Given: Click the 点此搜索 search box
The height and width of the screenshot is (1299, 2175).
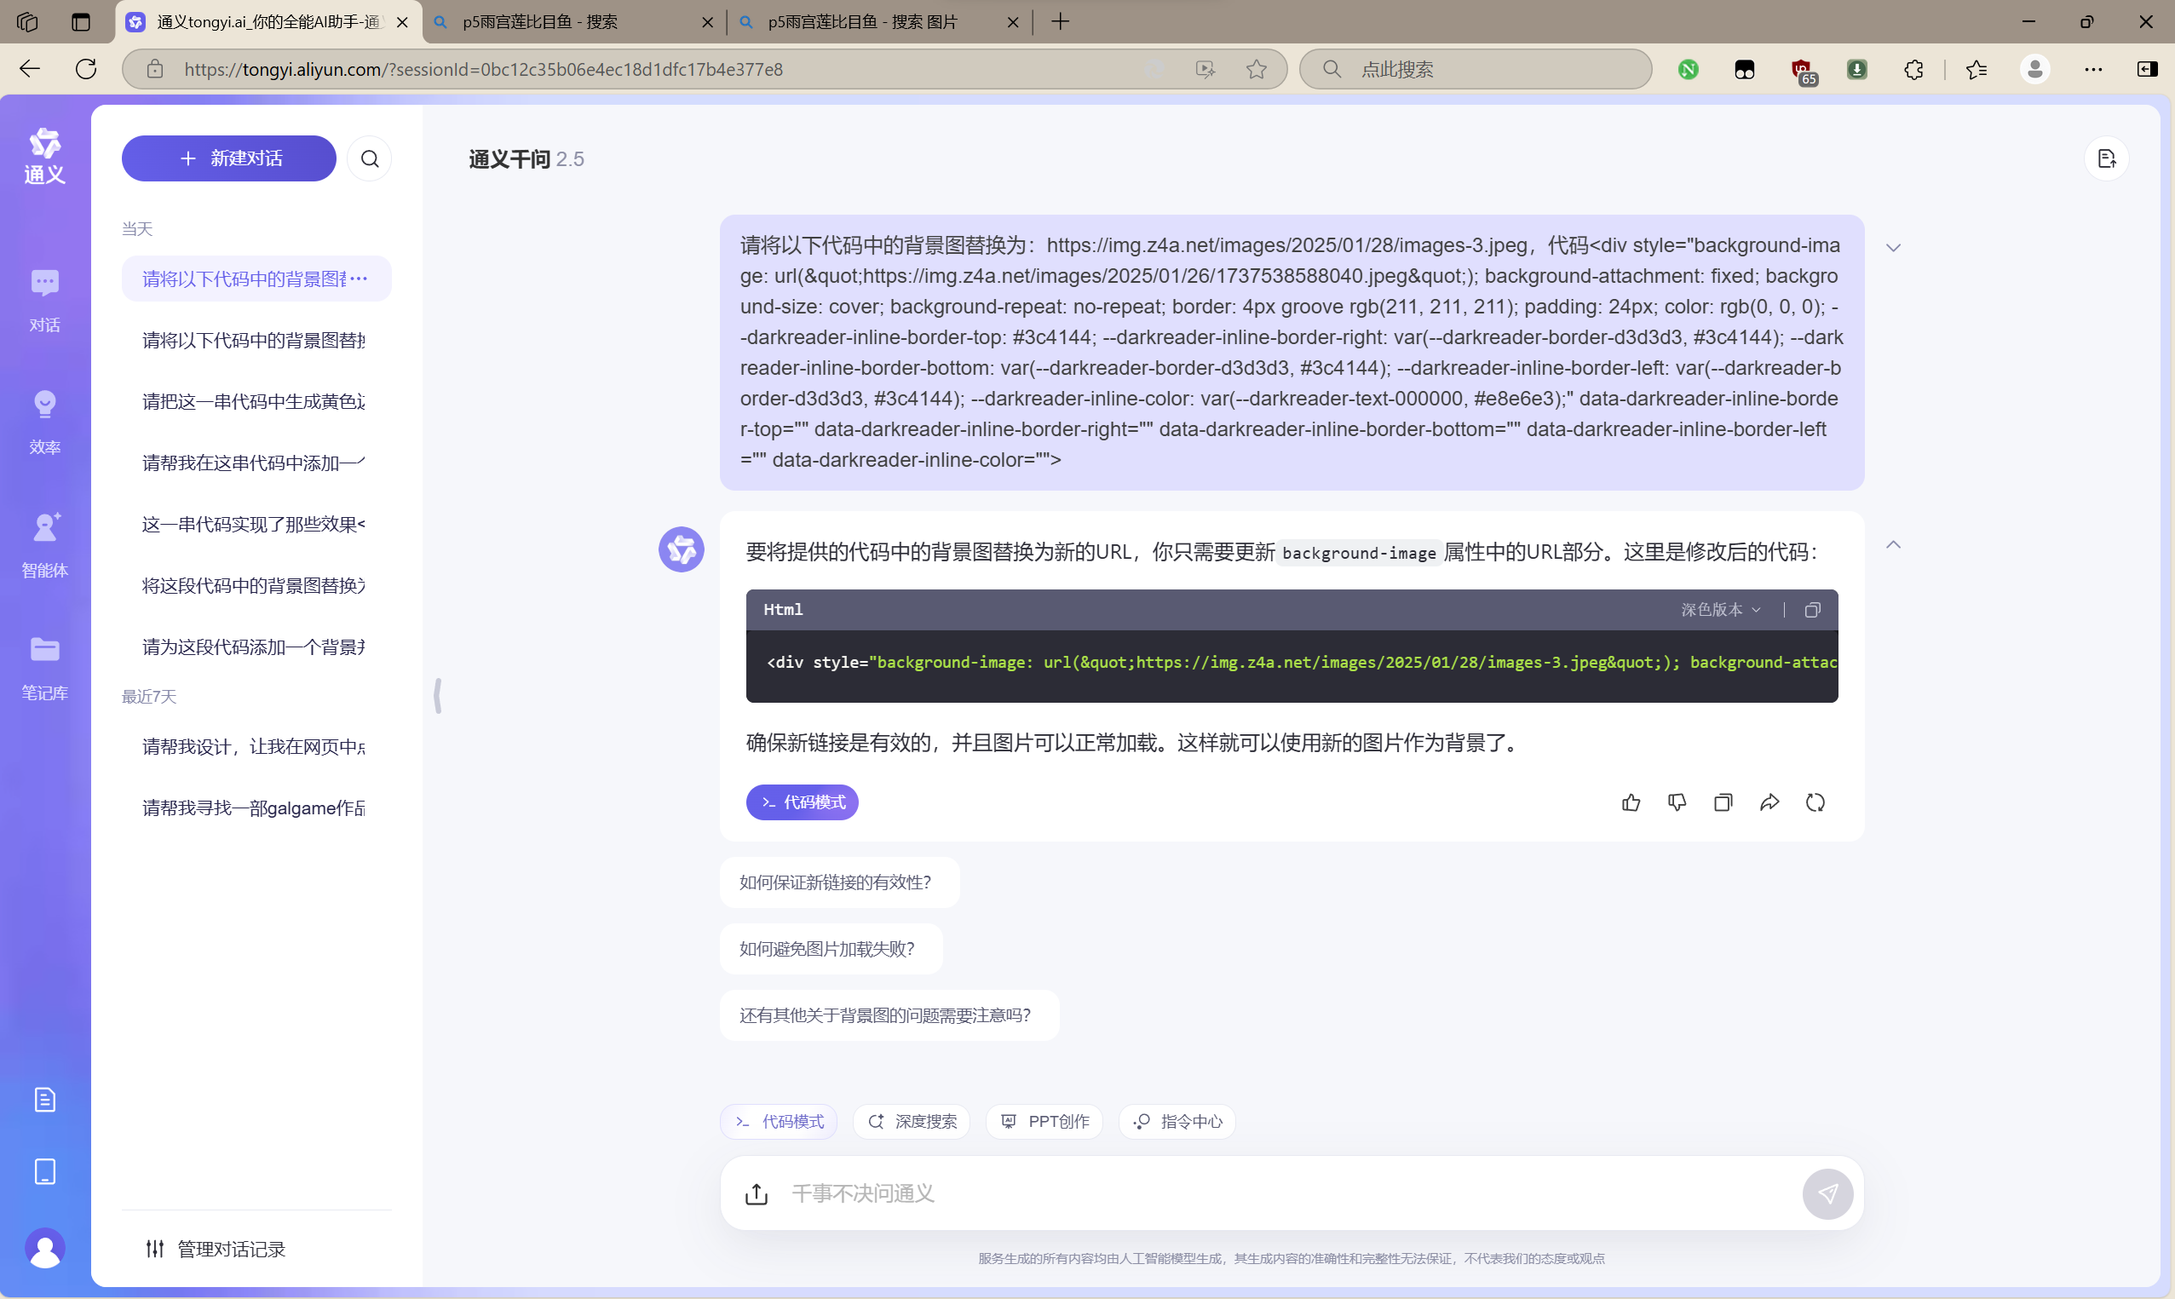Looking at the screenshot, I should 1476,69.
